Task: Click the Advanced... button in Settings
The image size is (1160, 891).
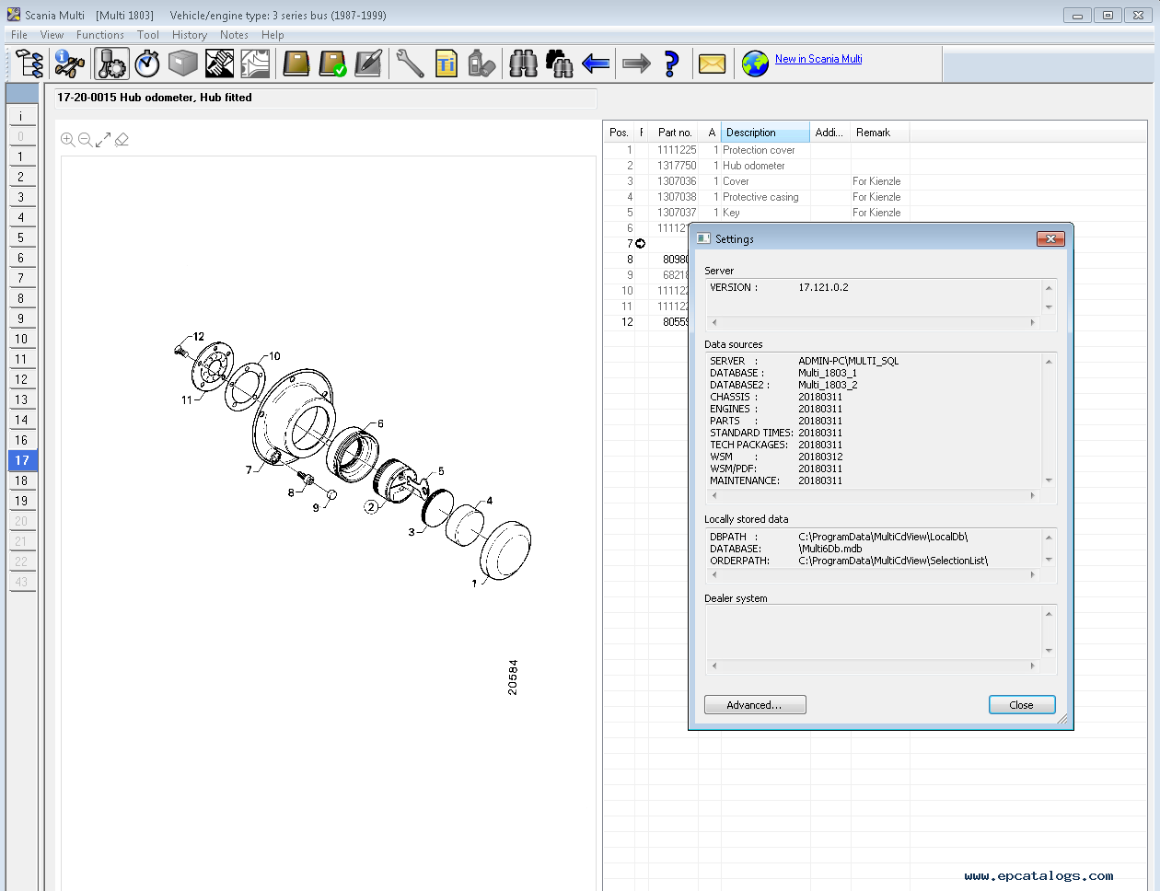Action: (755, 705)
